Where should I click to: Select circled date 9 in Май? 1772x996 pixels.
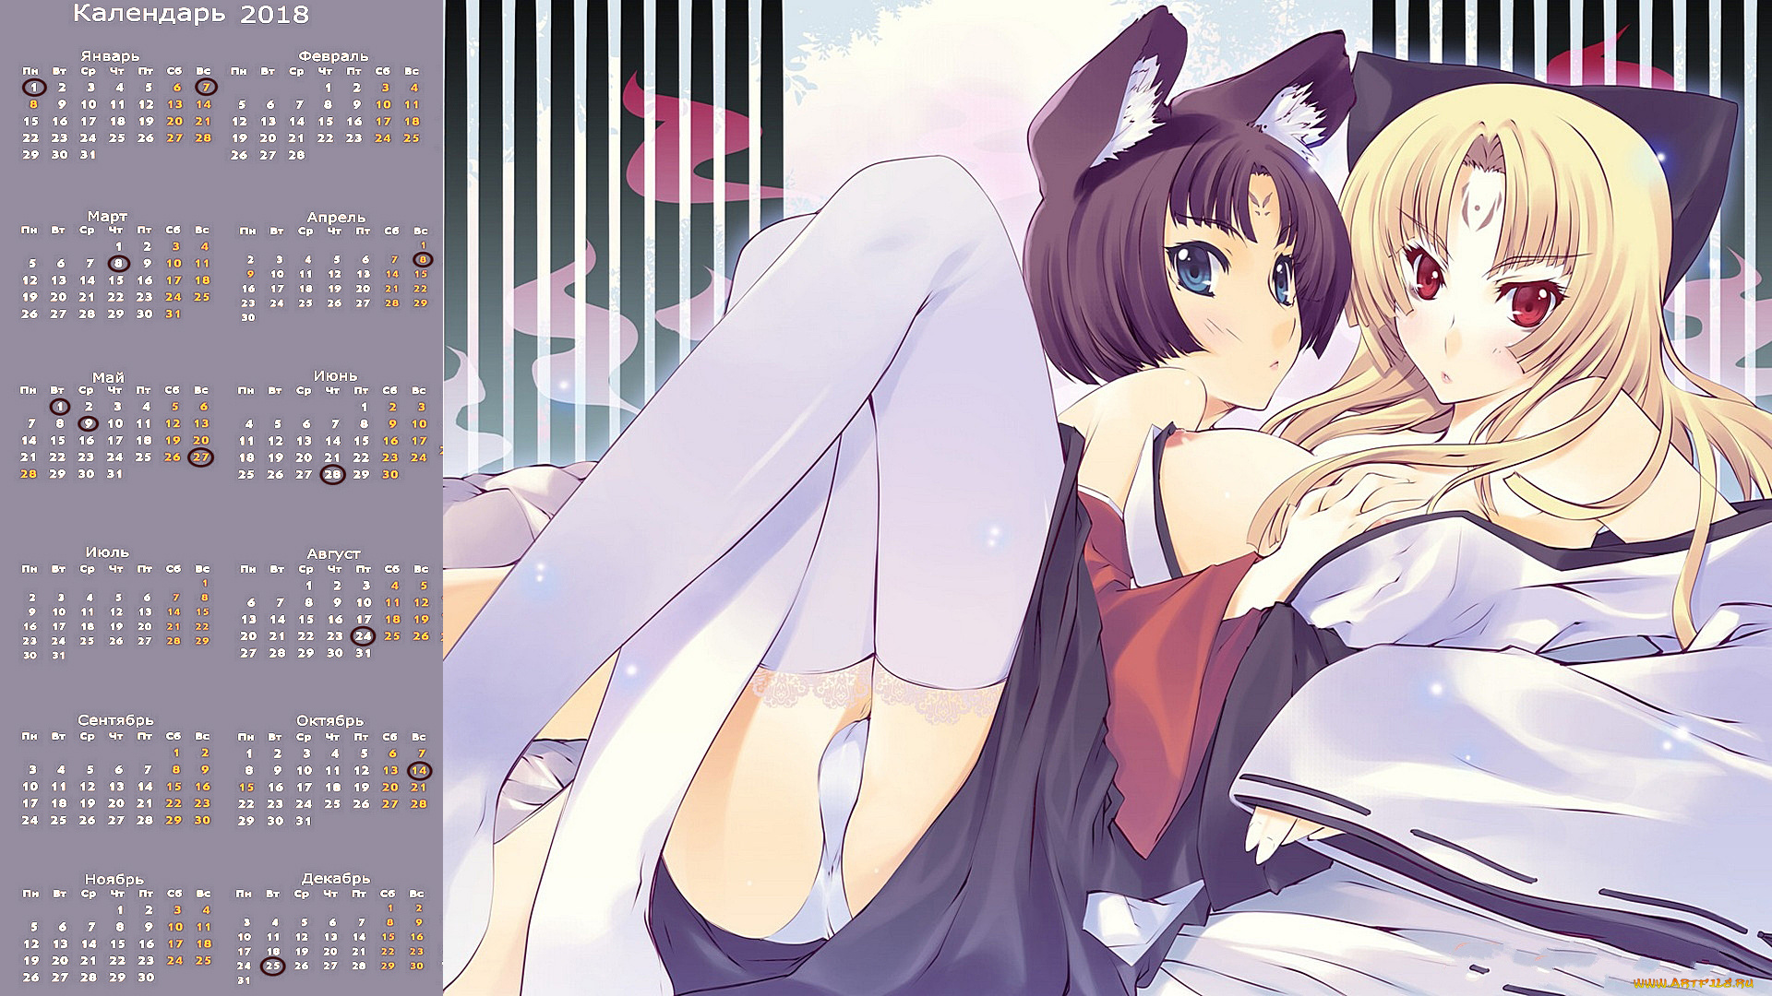88,424
